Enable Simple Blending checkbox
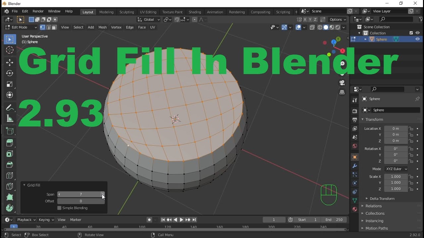424x238 pixels. click(x=59, y=208)
